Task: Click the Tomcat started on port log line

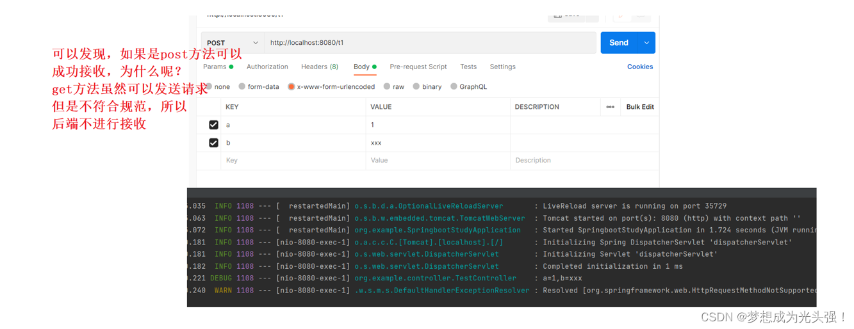Action: tap(502, 218)
